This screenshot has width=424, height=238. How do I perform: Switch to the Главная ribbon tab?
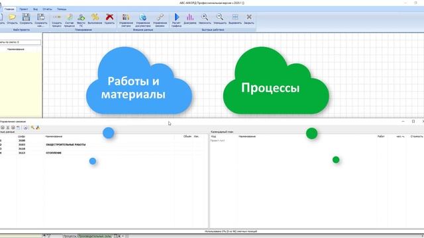(9, 9)
